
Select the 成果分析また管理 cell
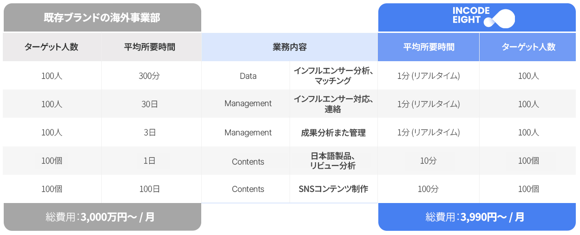coord(333,133)
